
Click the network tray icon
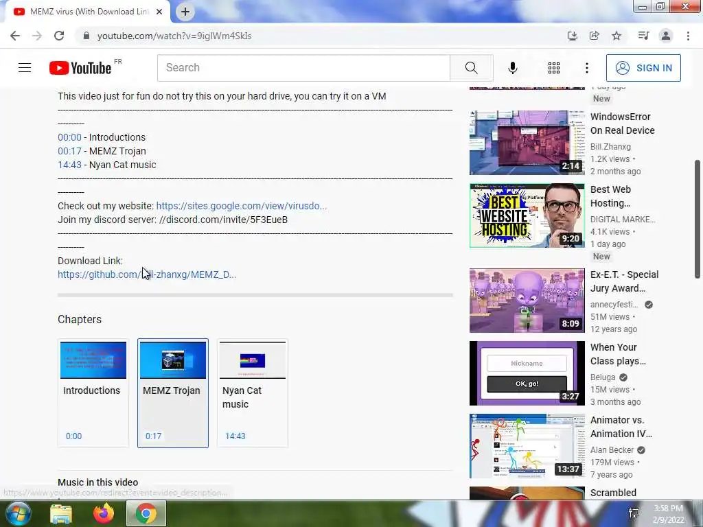(x=634, y=513)
